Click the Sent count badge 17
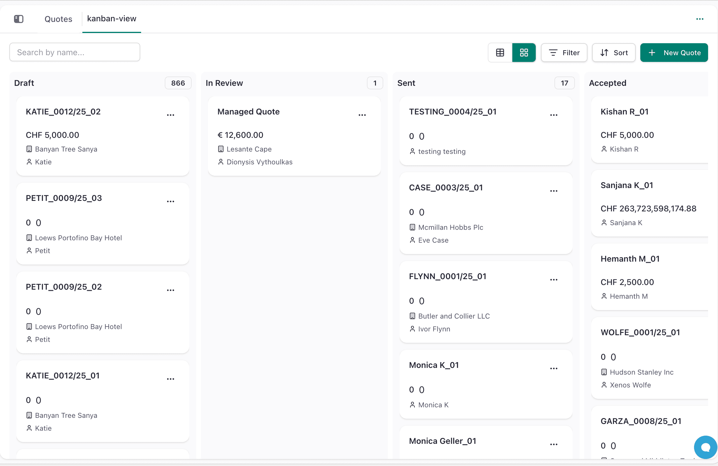Viewport: 718px width, 466px height. point(564,83)
